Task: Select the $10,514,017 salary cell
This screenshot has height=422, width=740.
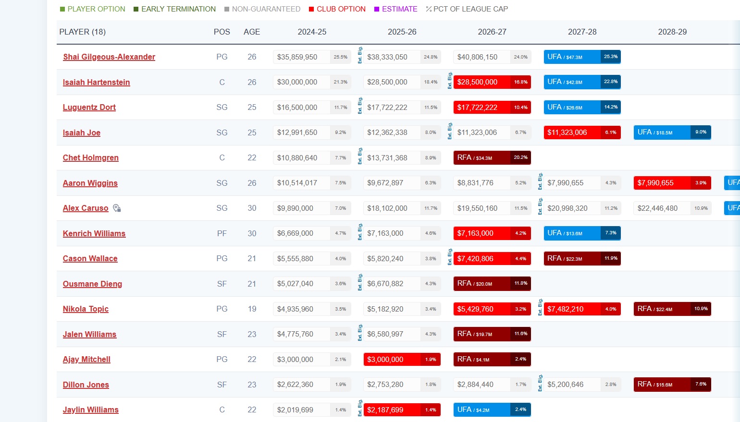Action: tap(312, 183)
